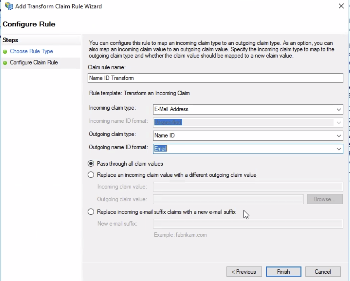Viewport: 350px width, 281px height.
Task: Expand the Incoming name ID format dropdown
Action: pos(339,122)
